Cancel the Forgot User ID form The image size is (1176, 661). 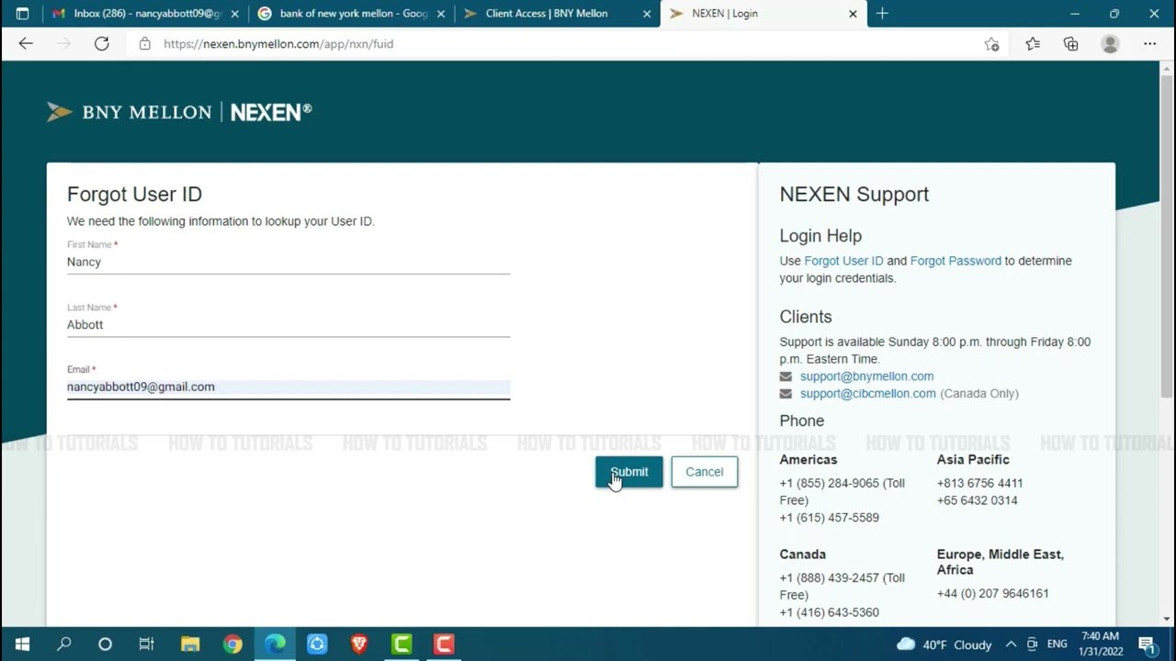click(x=705, y=472)
